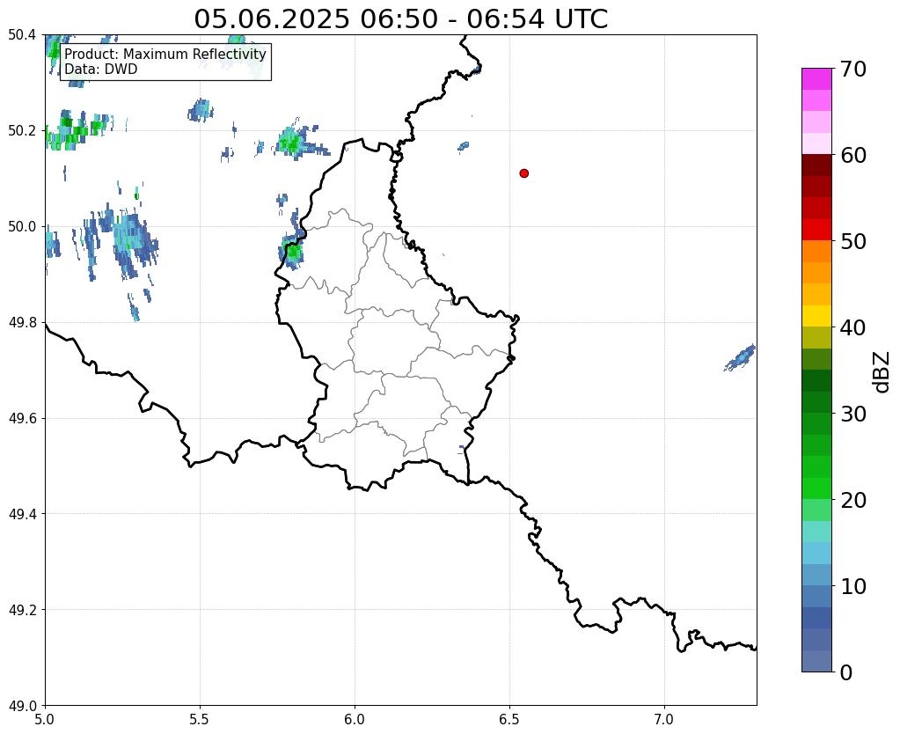Click latitude tick label 49.2

click(x=22, y=610)
